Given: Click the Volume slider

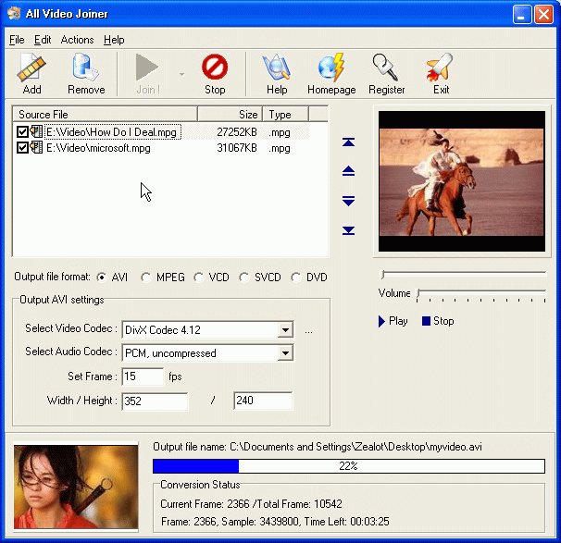Looking at the screenshot, I should pos(481,295).
